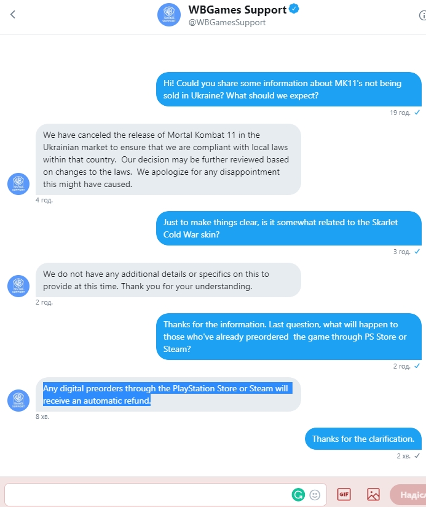Click the Skarlet Cold War skin message

pyautogui.click(x=289, y=228)
